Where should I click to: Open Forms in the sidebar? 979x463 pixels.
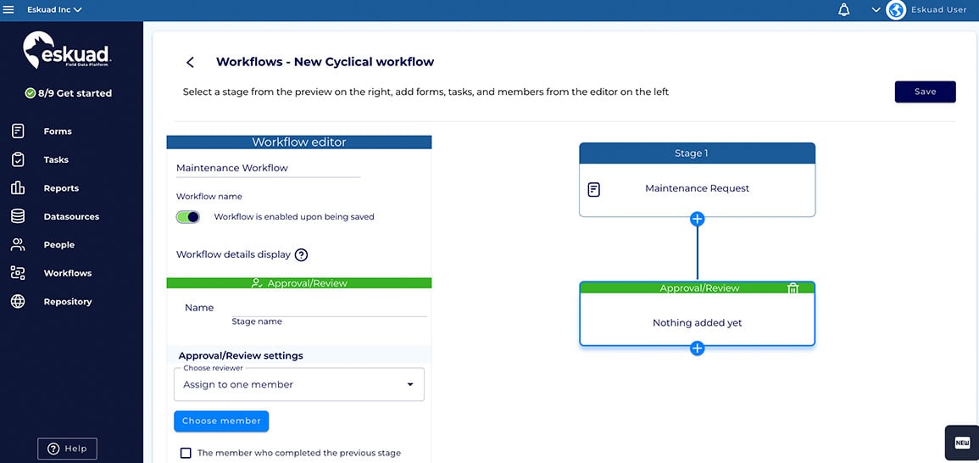click(58, 131)
